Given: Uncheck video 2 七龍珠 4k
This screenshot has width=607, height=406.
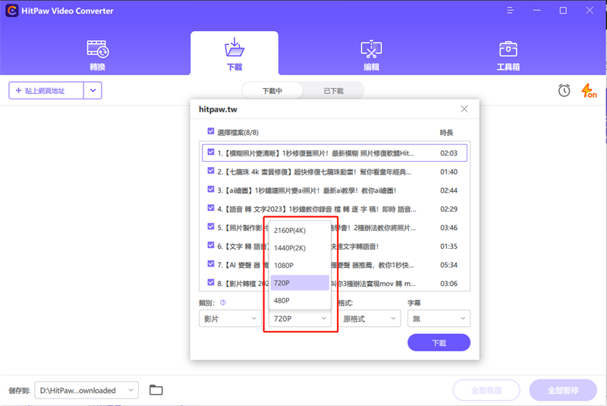Looking at the screenshot, I should pos(211,171).
